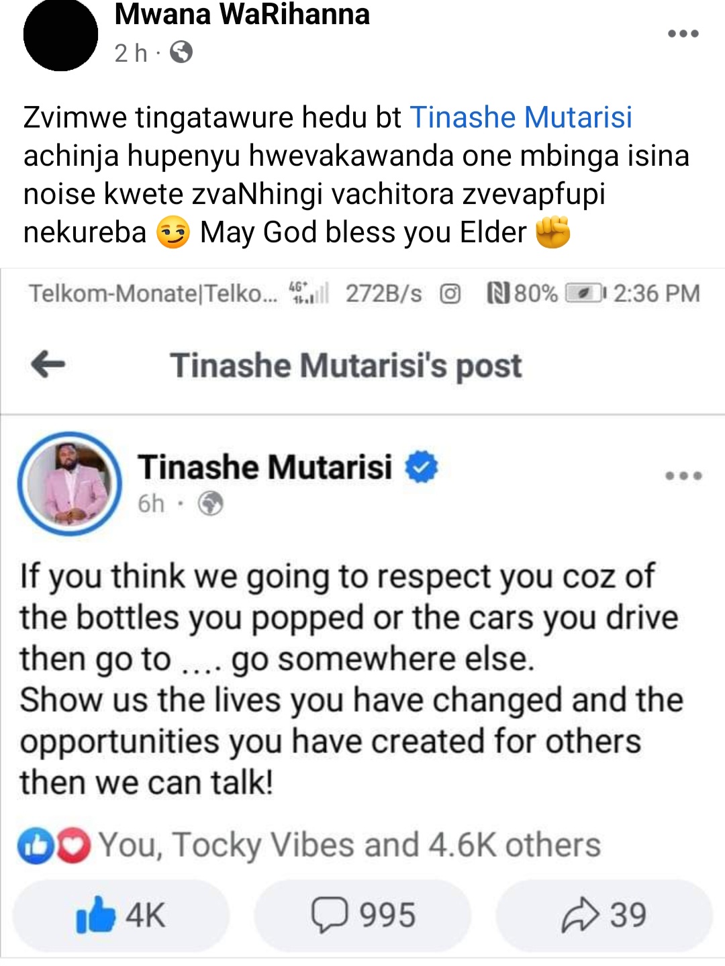The image size is (725, 966).
Task: Tap the back arrow beside Tinashe Mutarisi's post
Action: (x=48, y=365)
